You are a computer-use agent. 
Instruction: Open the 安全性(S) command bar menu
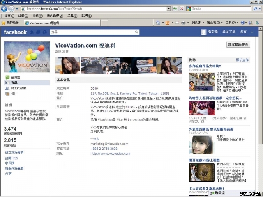(x=215, y=23)
